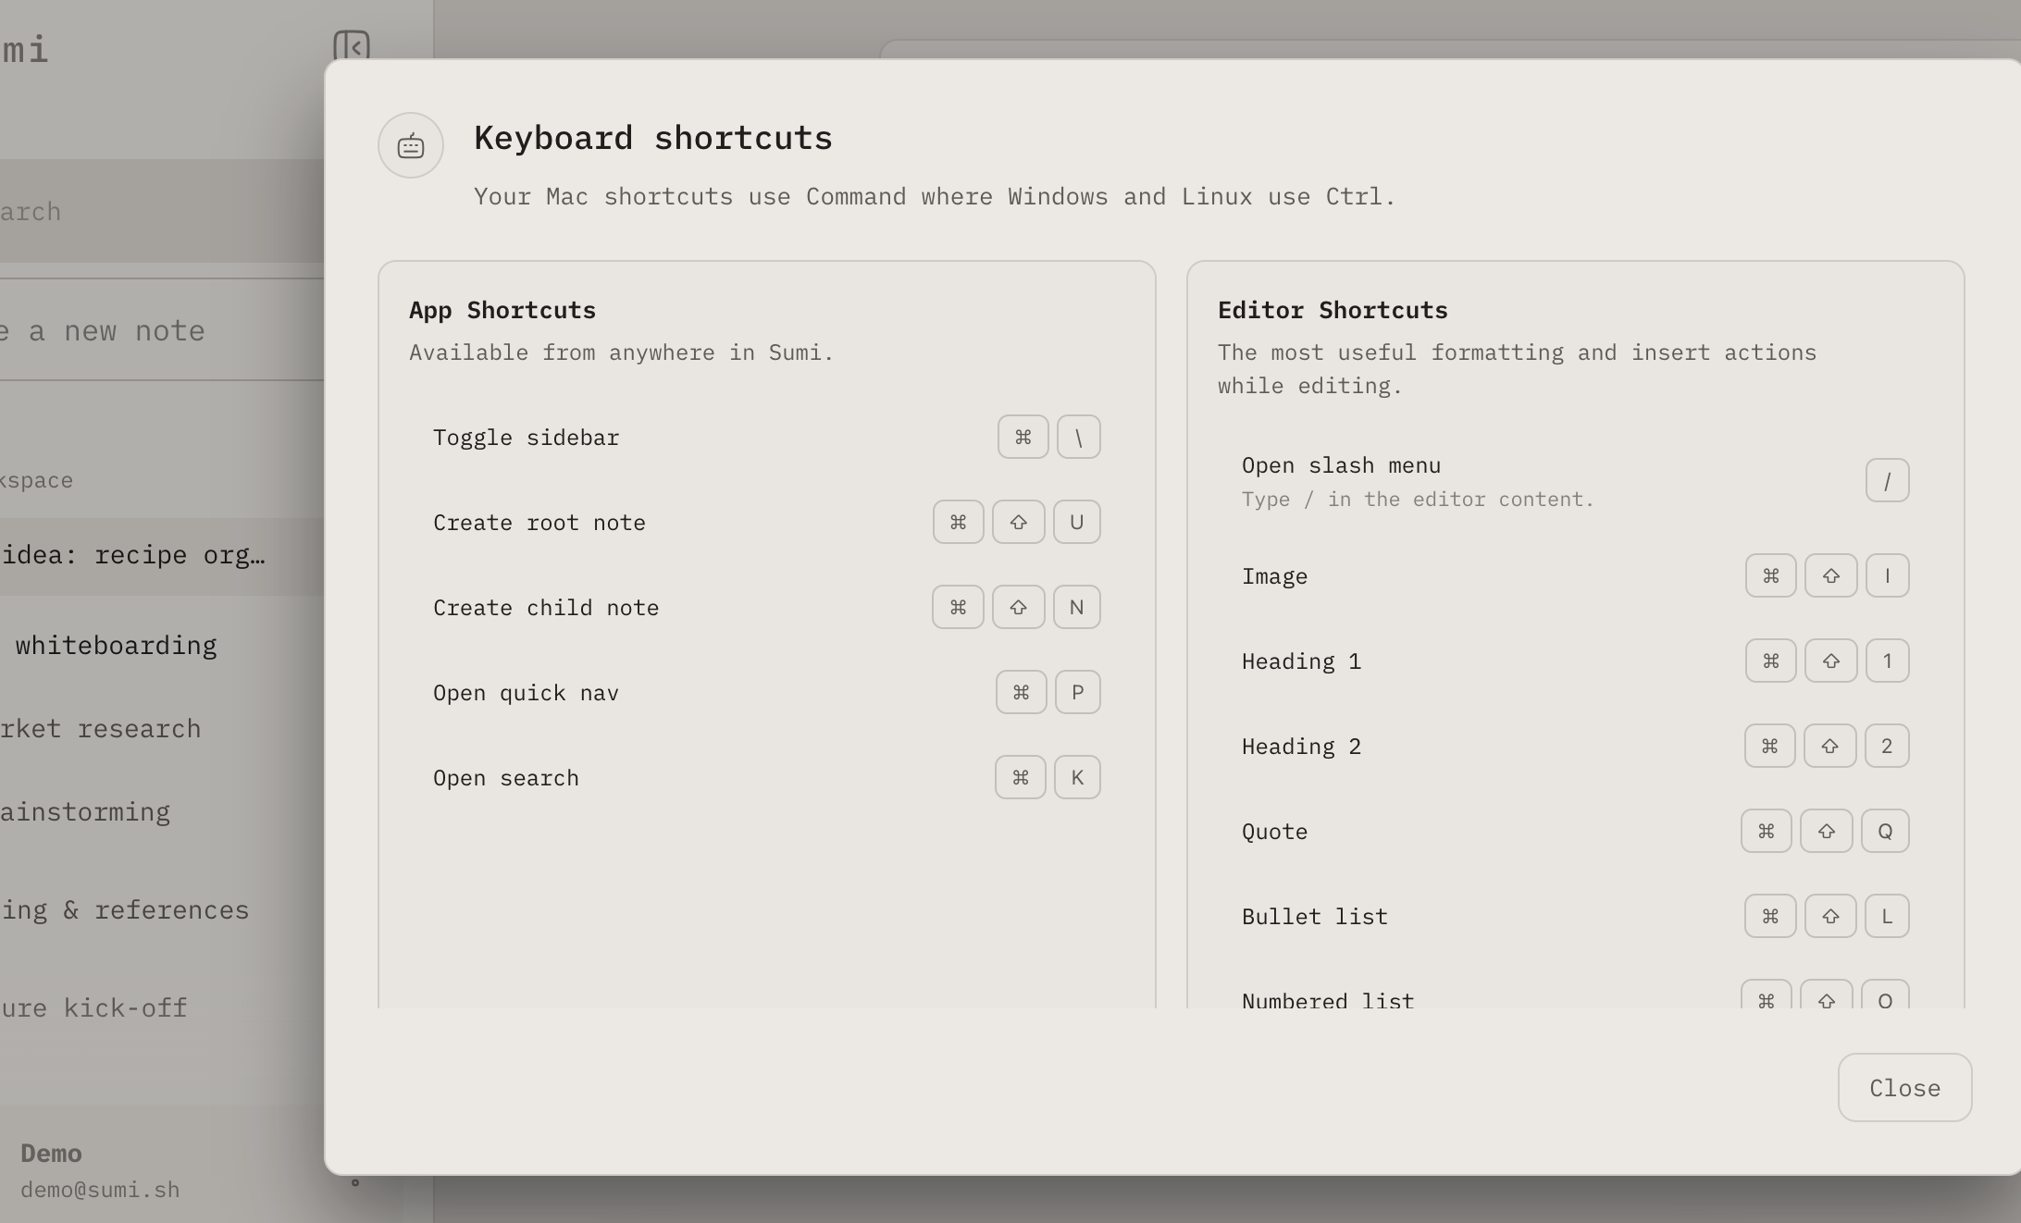
Task: Click the 2 key badge beside Heading 2
Action: [x=1889, y=746]
